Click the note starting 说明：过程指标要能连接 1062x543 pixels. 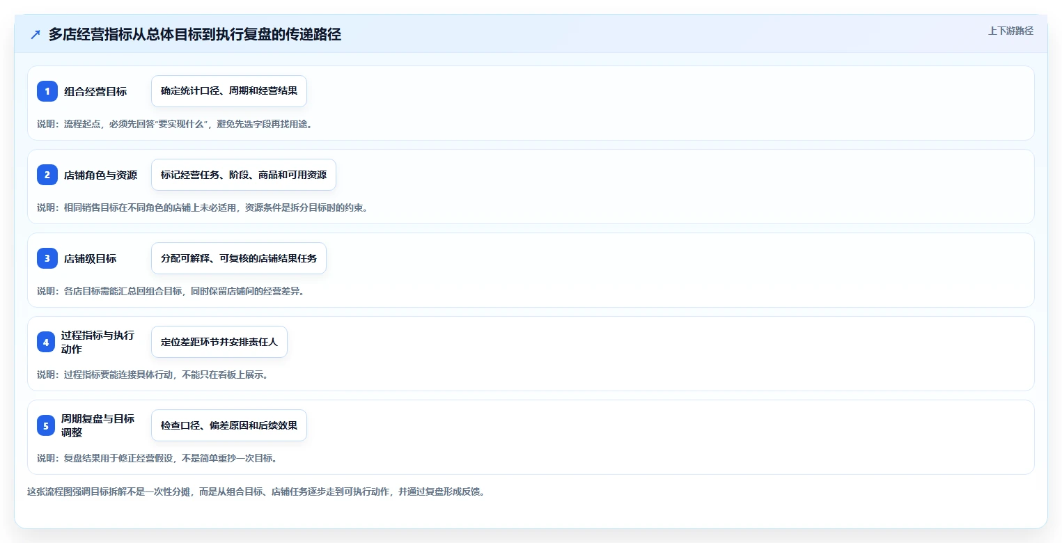click(x=153, y=375)
